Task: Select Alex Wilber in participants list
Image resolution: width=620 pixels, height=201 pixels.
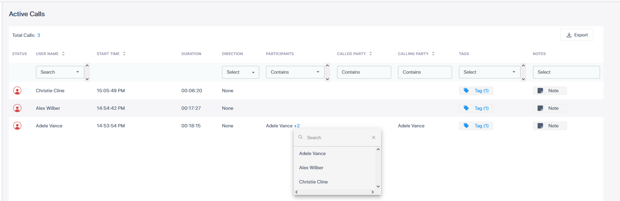Action: (x=311, y=168)
